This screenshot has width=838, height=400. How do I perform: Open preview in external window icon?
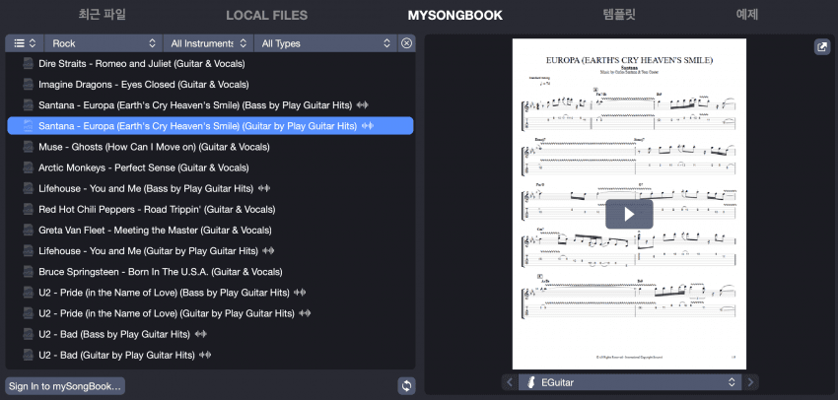tap(822, 46)
